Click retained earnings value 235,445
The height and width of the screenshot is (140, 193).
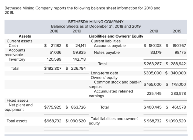(154, 93)
